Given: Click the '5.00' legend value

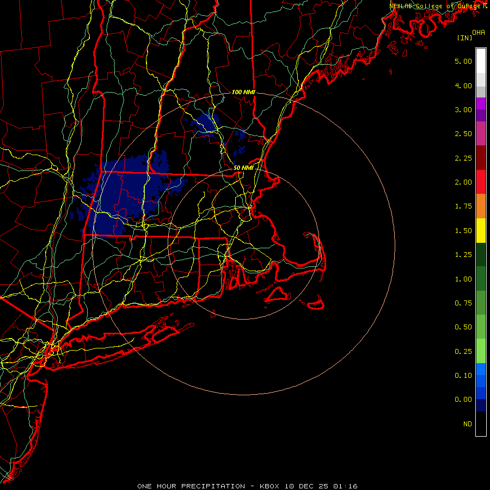Looking at the screenshot, I should click(463, 61).
